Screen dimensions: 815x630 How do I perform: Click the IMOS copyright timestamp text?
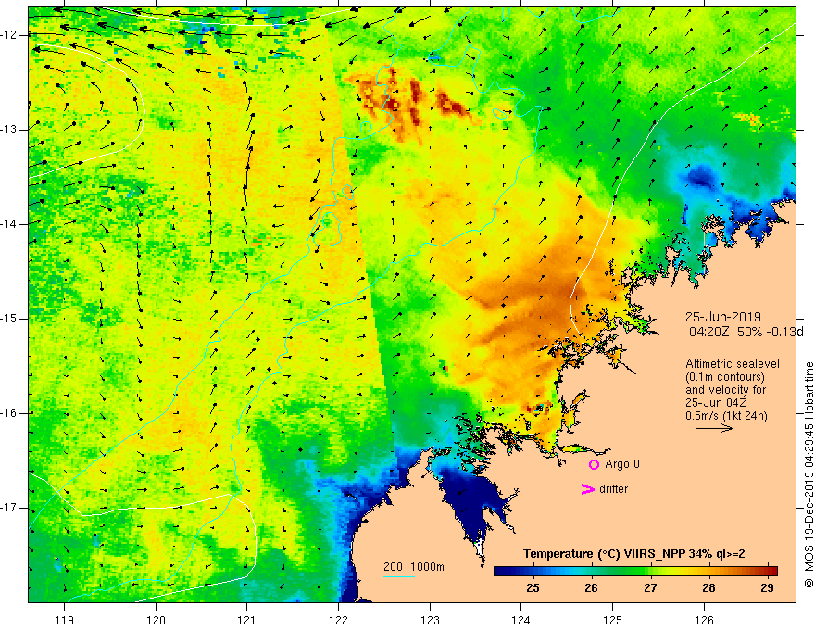point(809,475)
